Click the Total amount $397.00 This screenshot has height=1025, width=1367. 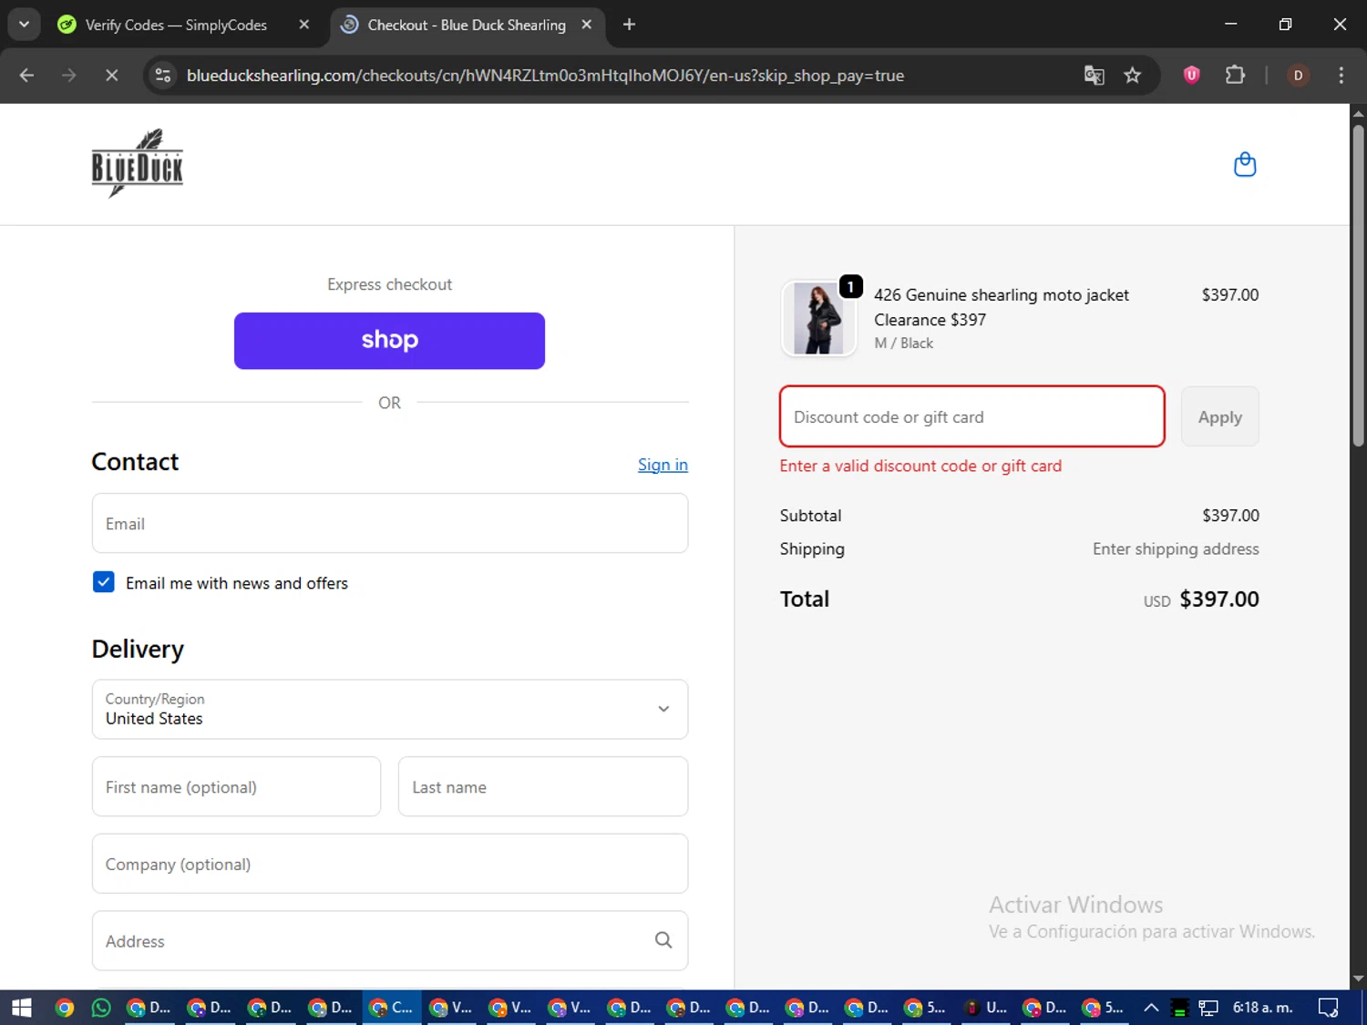click(x=1219, y=599)
